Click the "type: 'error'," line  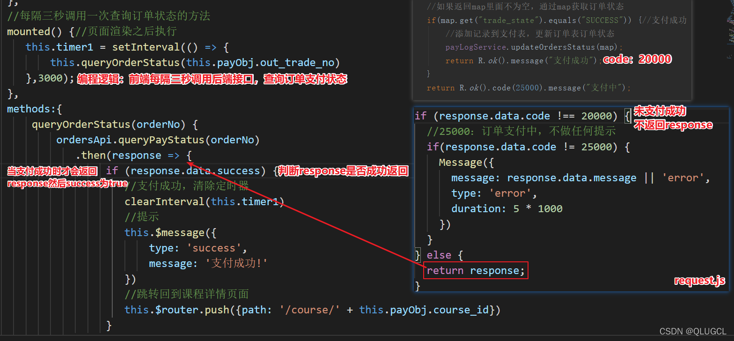click(x=494, y=193)
